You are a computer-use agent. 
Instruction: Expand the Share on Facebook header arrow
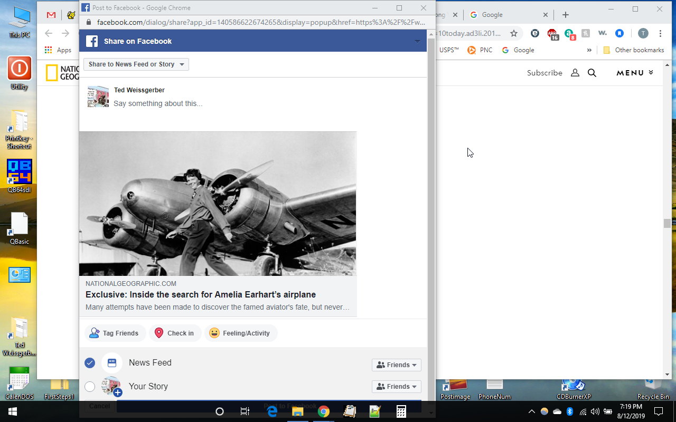(x=417, y=41)
